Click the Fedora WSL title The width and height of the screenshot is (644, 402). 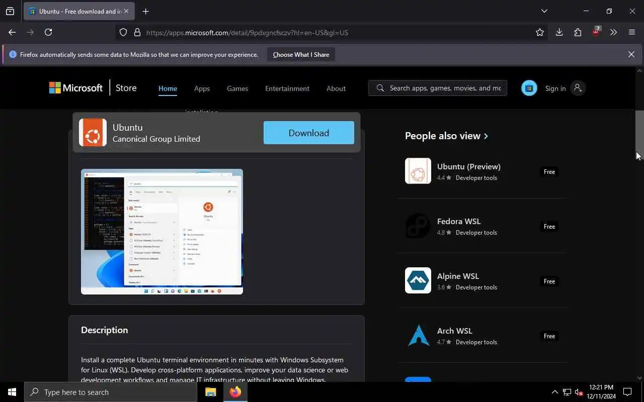[x=459, y=221]
